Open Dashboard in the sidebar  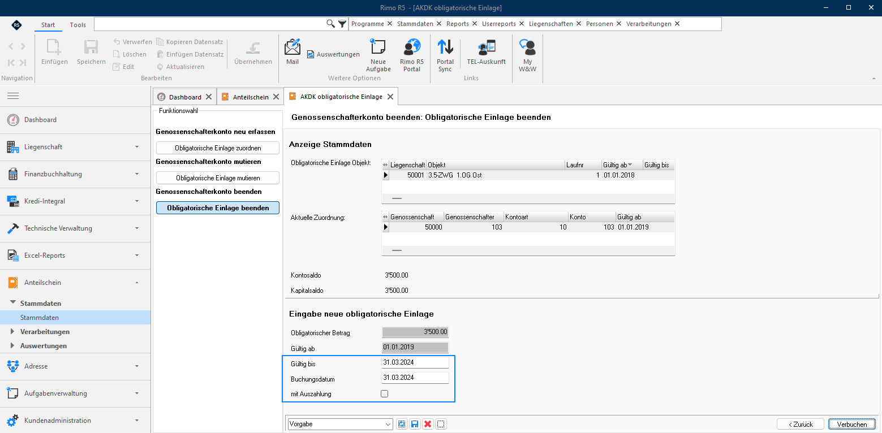pyautogui.click(x=75, y=120)
